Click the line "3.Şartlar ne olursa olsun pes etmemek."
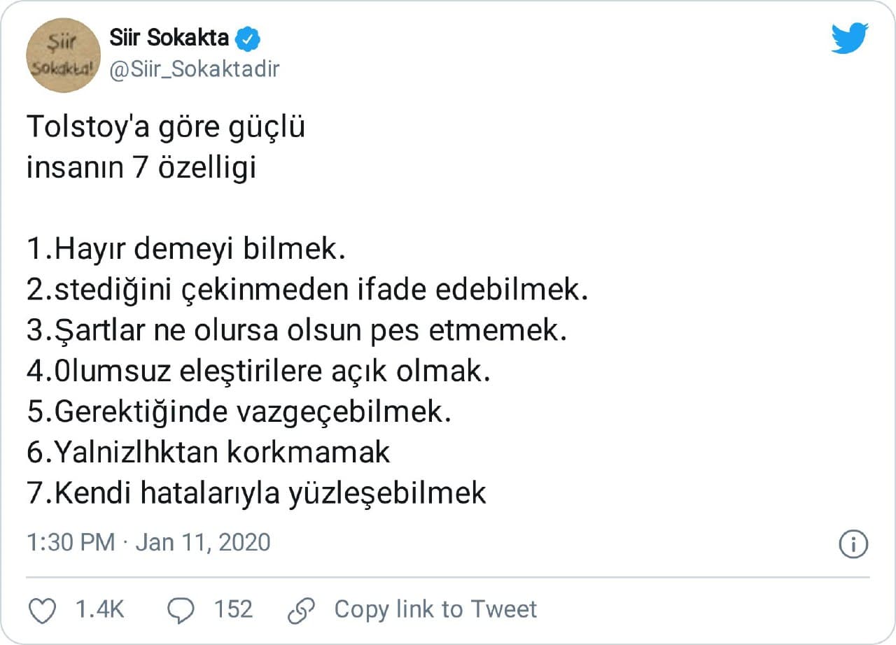The height and width of the screenshot is (645, 896). click(x=296, y=331)
